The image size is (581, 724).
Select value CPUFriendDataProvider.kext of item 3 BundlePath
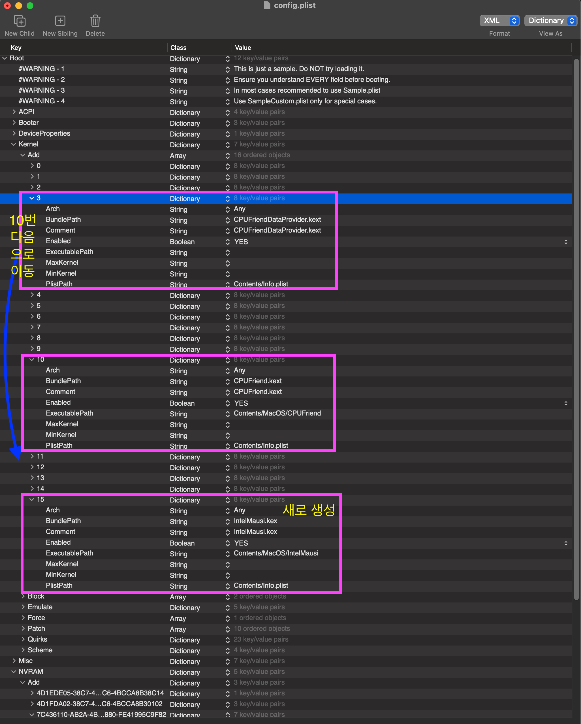click(x=277, y=219)
